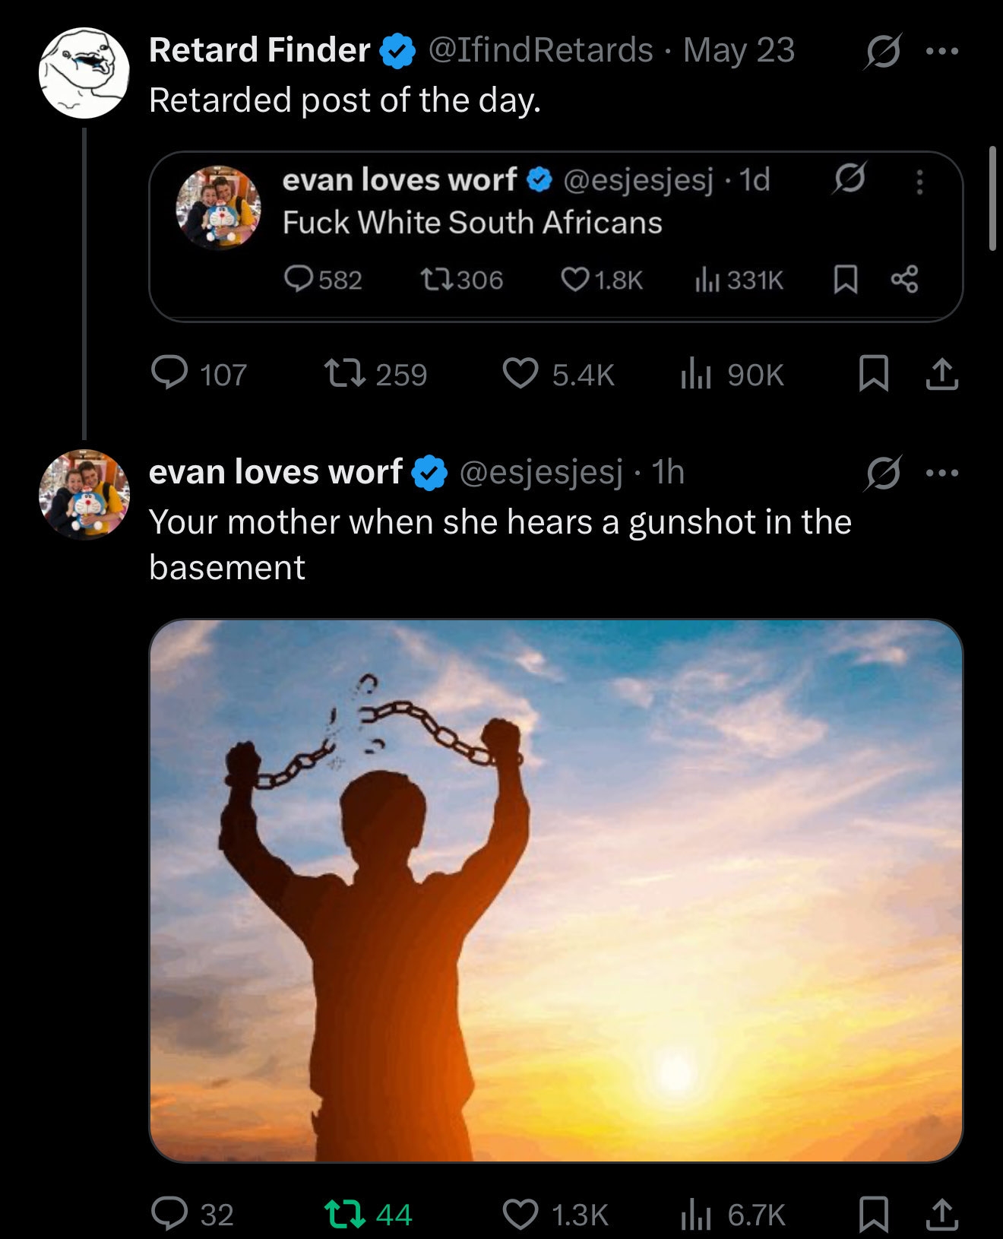This screenshot has height=1239, width=1003.
Task: View analytics for the 6.7K views reply
Action: pos(695,1213)
